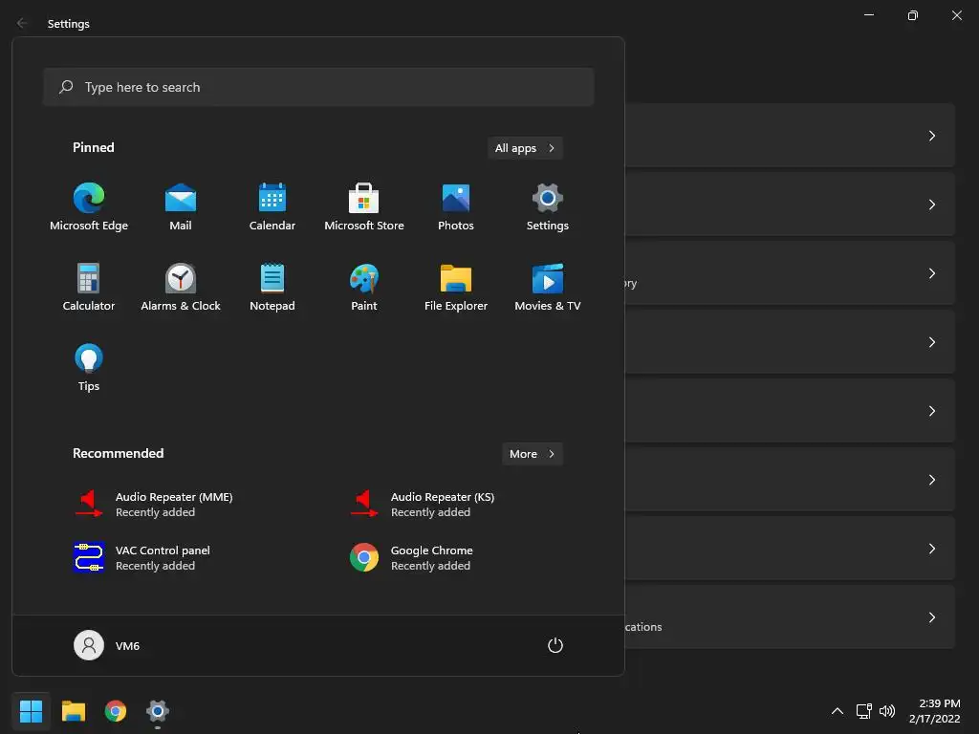Open recommended Google Chrome
Screen dimensions: 979x734
[412, 557]
